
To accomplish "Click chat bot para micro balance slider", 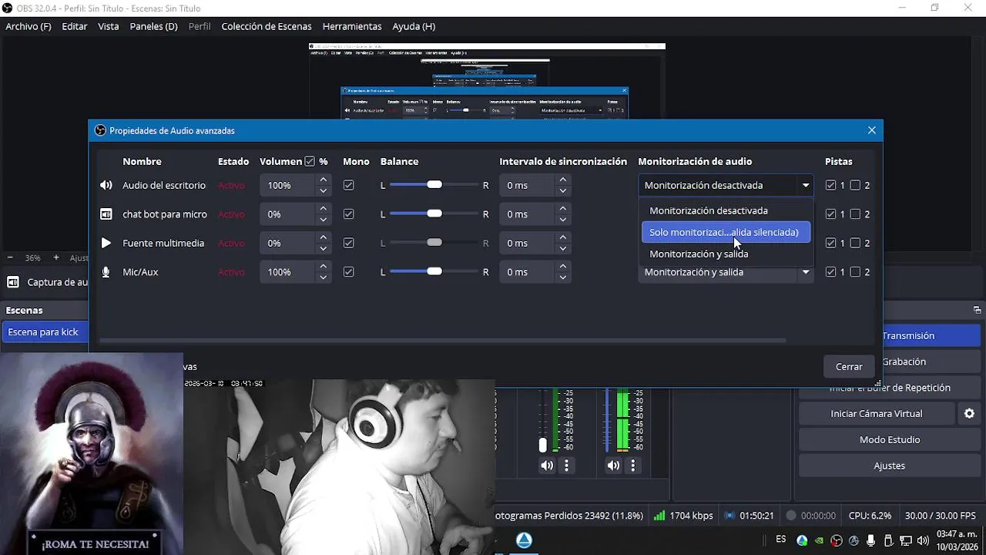I will tap(434, 214).
